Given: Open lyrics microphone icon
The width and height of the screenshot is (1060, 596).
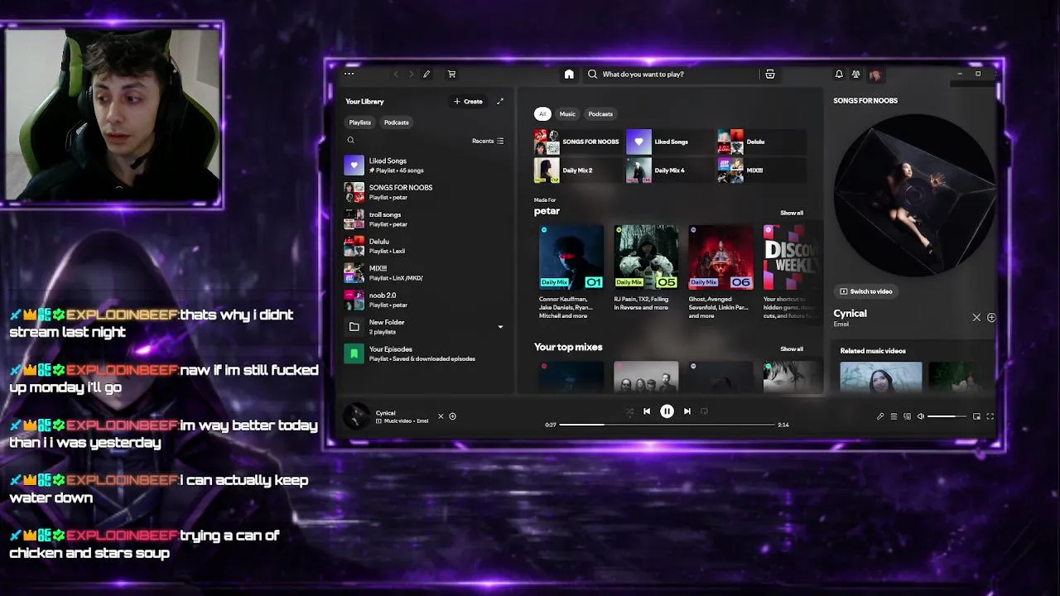Looking at the screenshot, I should [880, 416].
